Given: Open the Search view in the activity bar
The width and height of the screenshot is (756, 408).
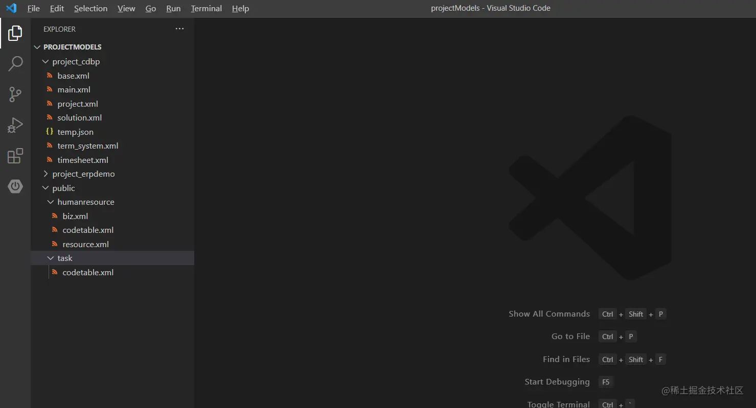Looking at the screenshot, I should point(15,64).
